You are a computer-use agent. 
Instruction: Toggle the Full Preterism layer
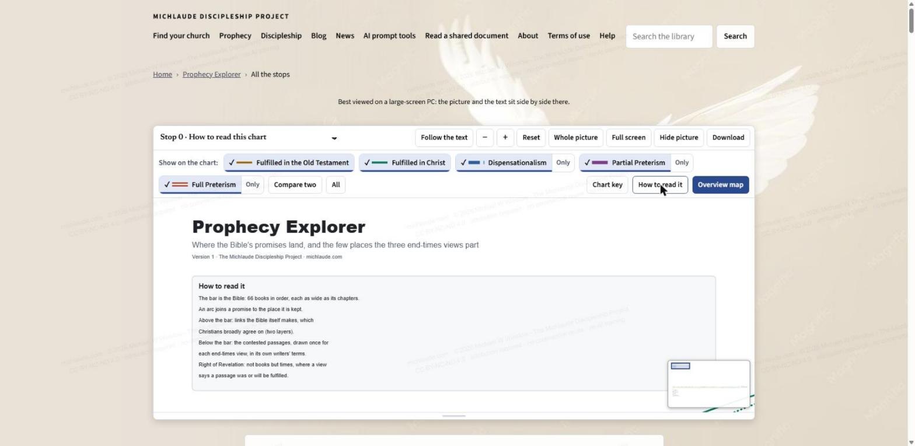tap(200, 184)
